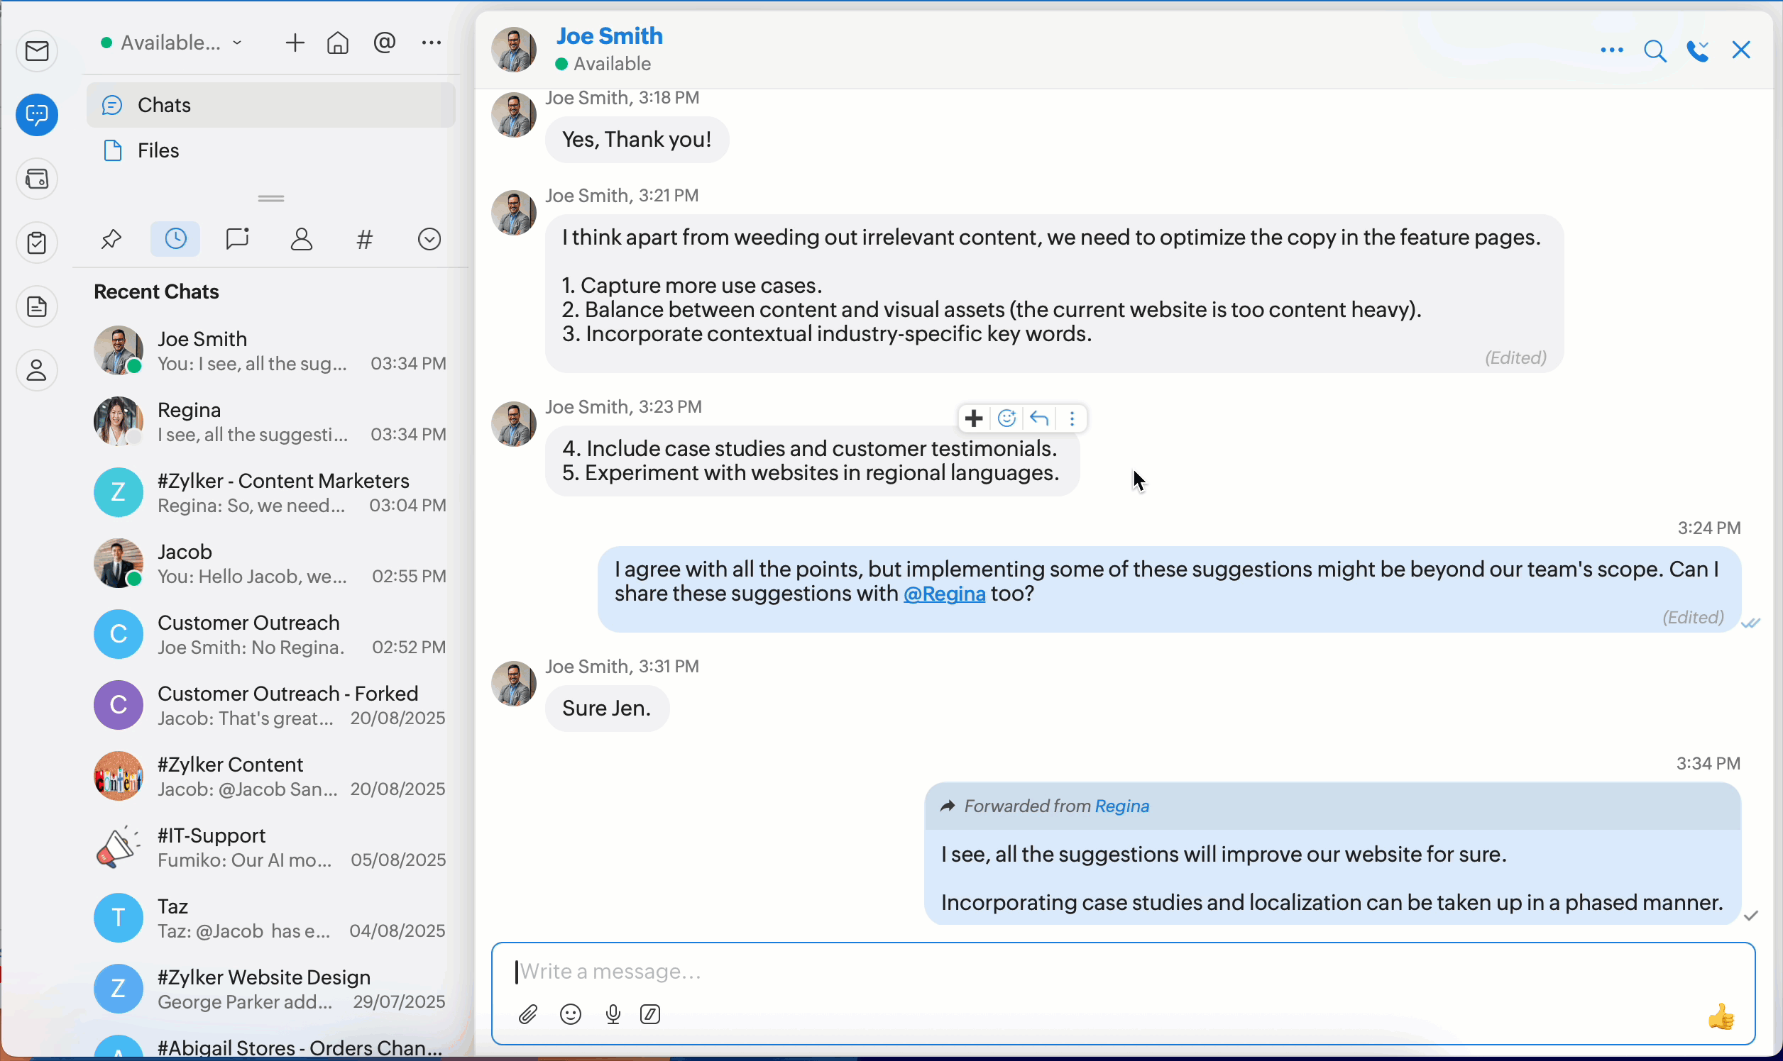The image size is (1783, 1061).
Task: Click the @Regina mention link
Action: click(945, 594)
